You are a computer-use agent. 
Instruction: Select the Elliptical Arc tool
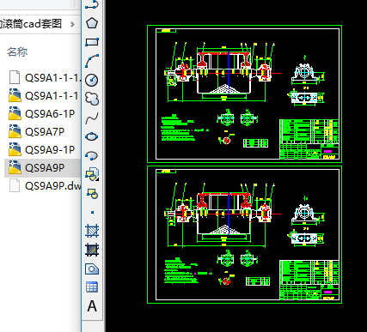(x=92, y=155)
